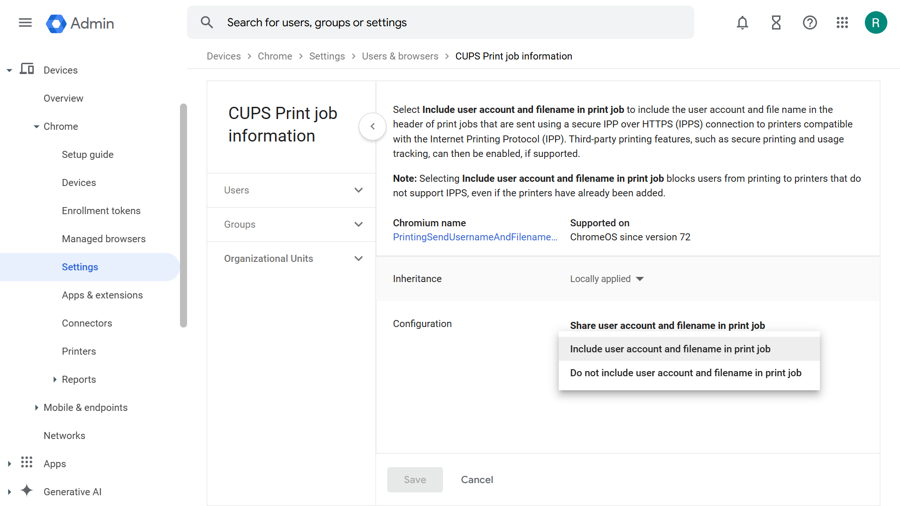This screenshot has height=506, width=900.
Task: Select Include user account and filename option
Action: (x=670, y=349)
